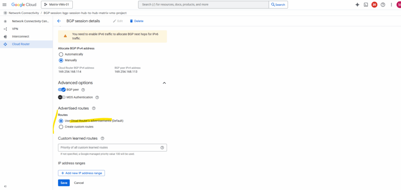Click Add new IP address range

point(81,173)
